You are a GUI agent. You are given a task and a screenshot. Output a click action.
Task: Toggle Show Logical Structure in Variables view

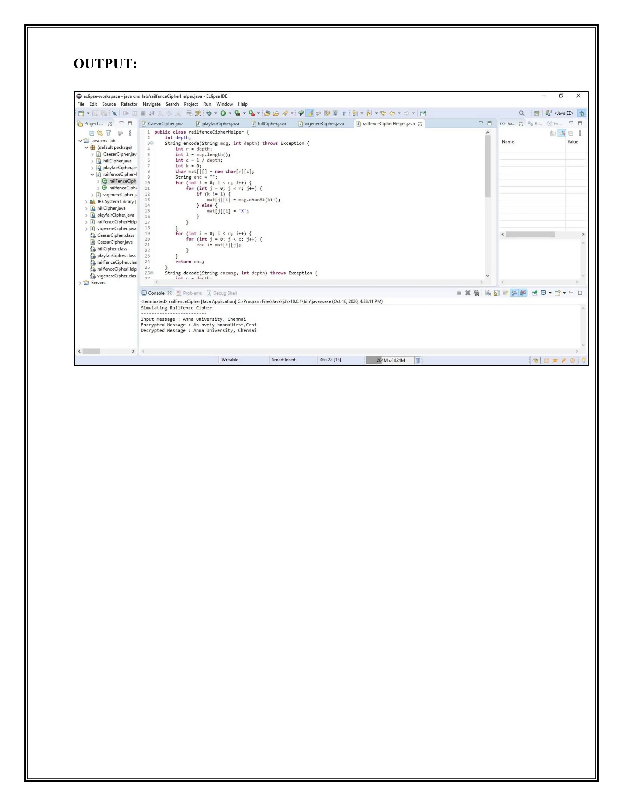(x=562, y=133)
